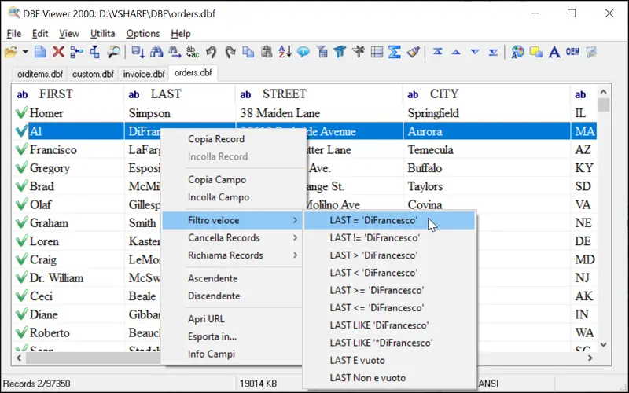Jump to first record icon
This screenshot has height=393, width=629.
click(x=438, y=52)
